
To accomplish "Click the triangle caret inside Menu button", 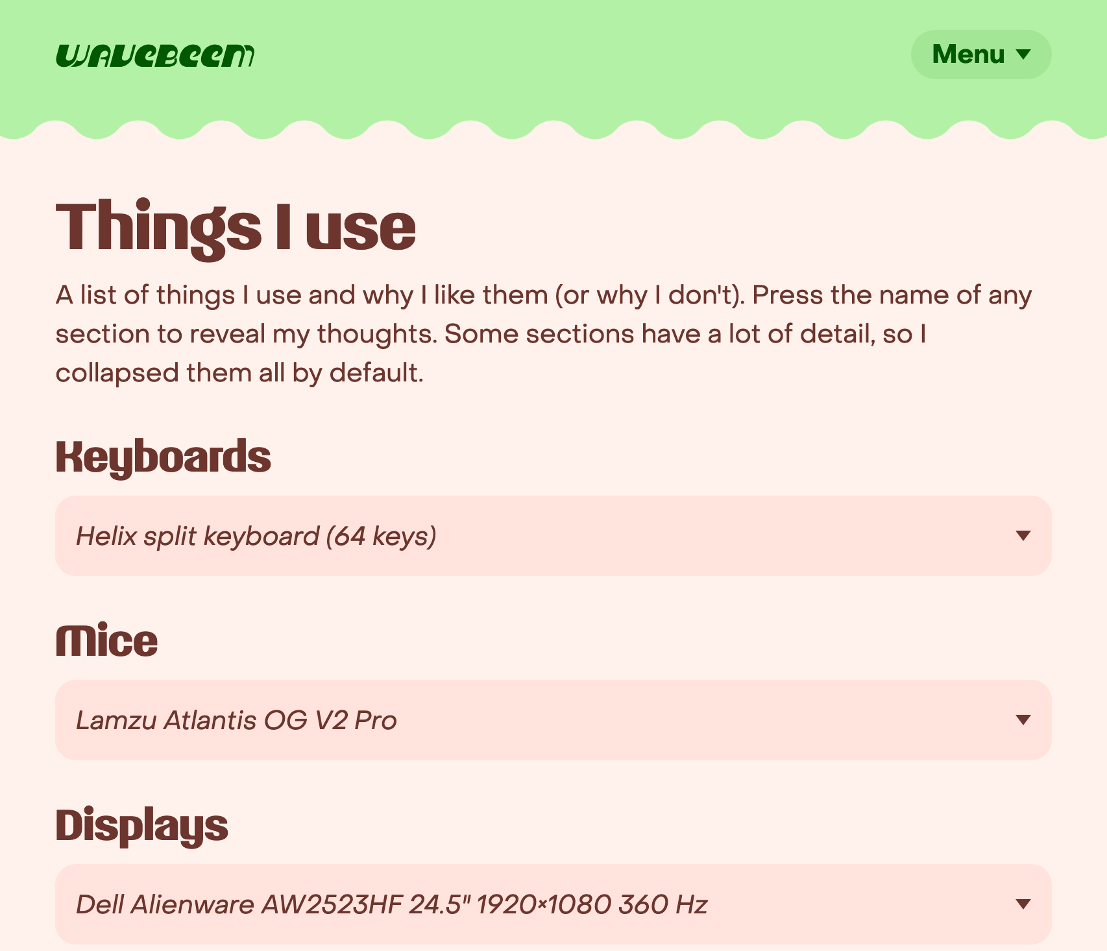I will (1023, 54).
